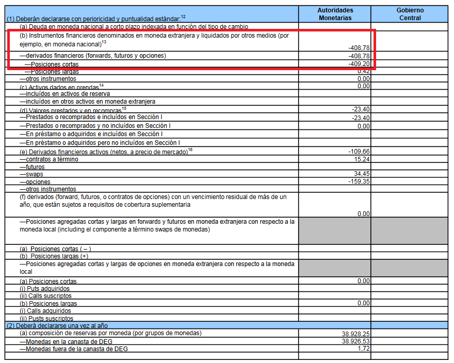
Task: Click label "(f) derivados (forward, futuros, o contratos de opciones)"
Action: 153,201
